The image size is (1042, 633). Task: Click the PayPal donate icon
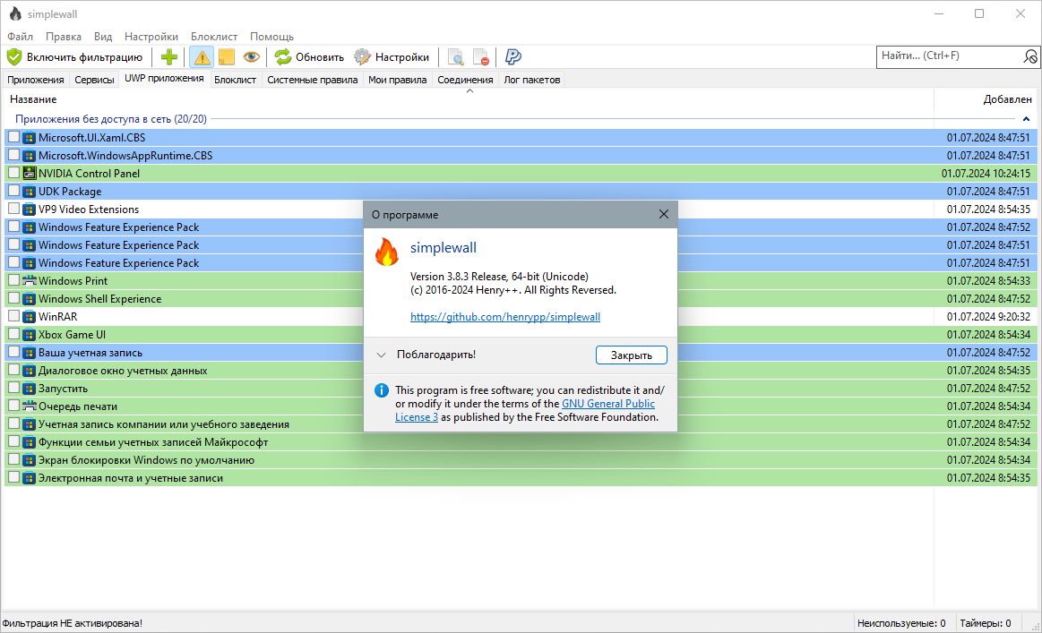point(513,57)
